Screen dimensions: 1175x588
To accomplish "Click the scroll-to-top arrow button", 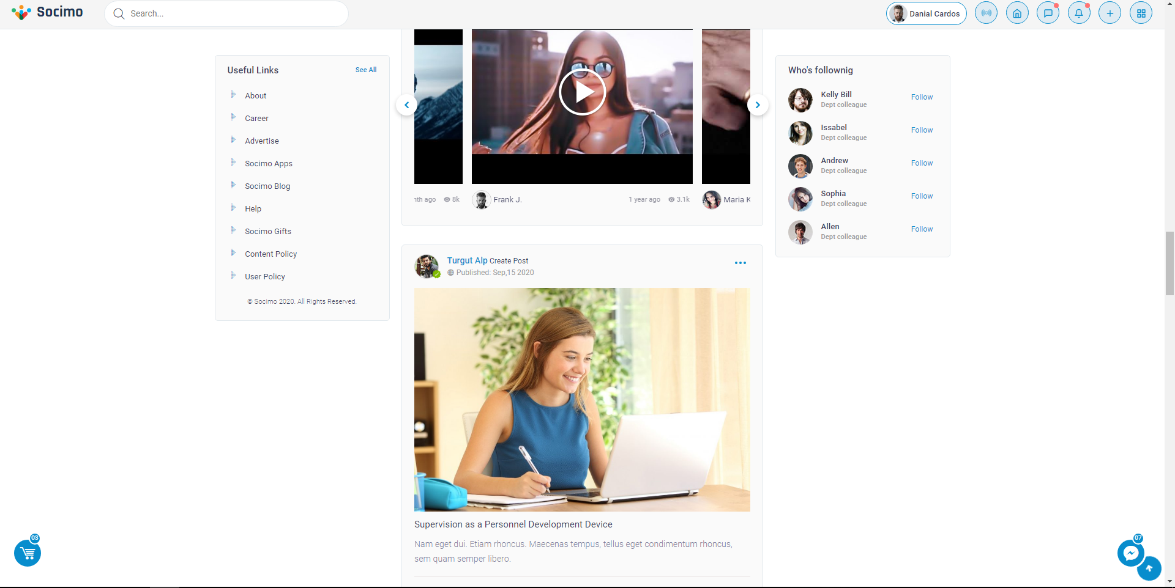I will click(x=1149, y=568).
